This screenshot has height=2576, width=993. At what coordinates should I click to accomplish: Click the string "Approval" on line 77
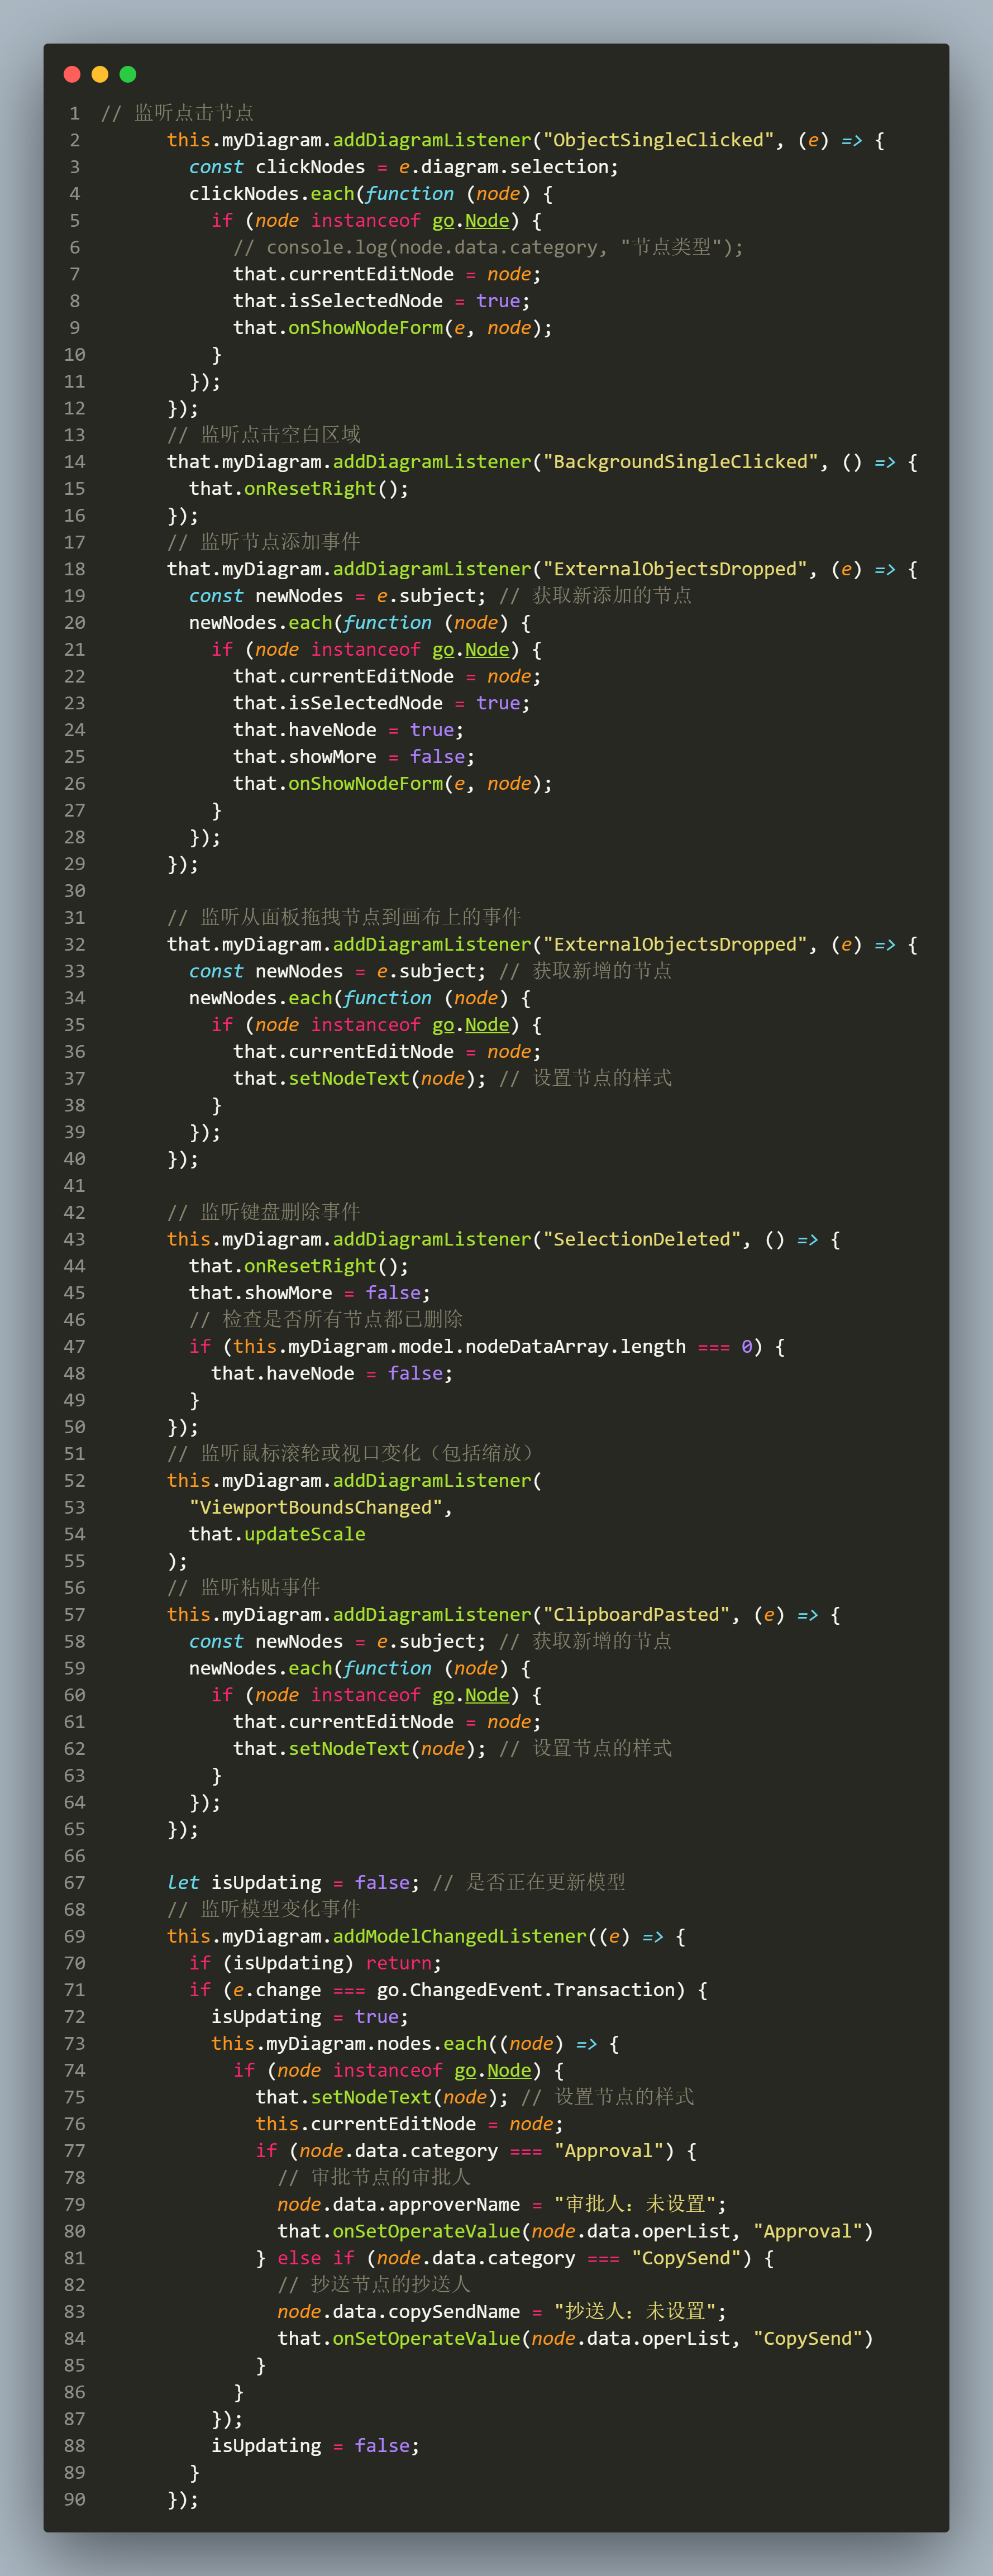[x=609, y=2151]
